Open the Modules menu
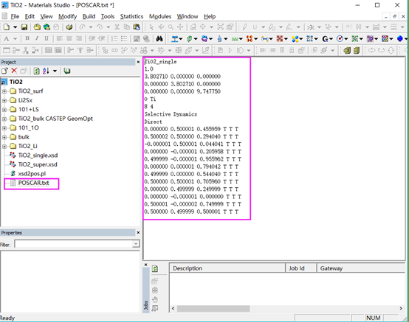The height and width of the screenshot is (322, 409). 160,16
